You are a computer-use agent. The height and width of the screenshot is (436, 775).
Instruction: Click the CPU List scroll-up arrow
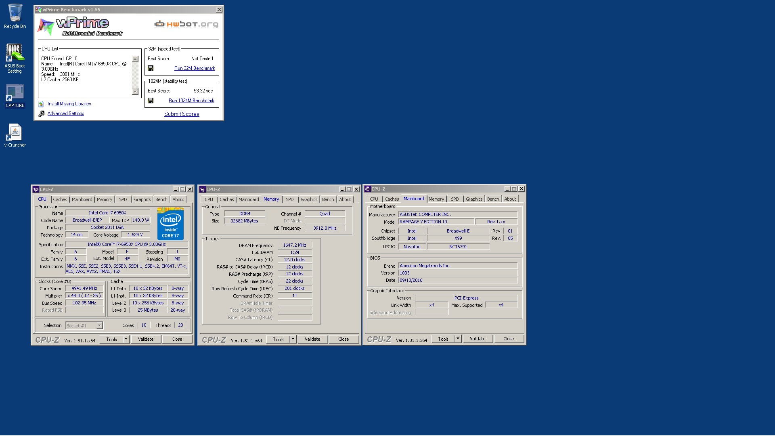tap(135, 59)
